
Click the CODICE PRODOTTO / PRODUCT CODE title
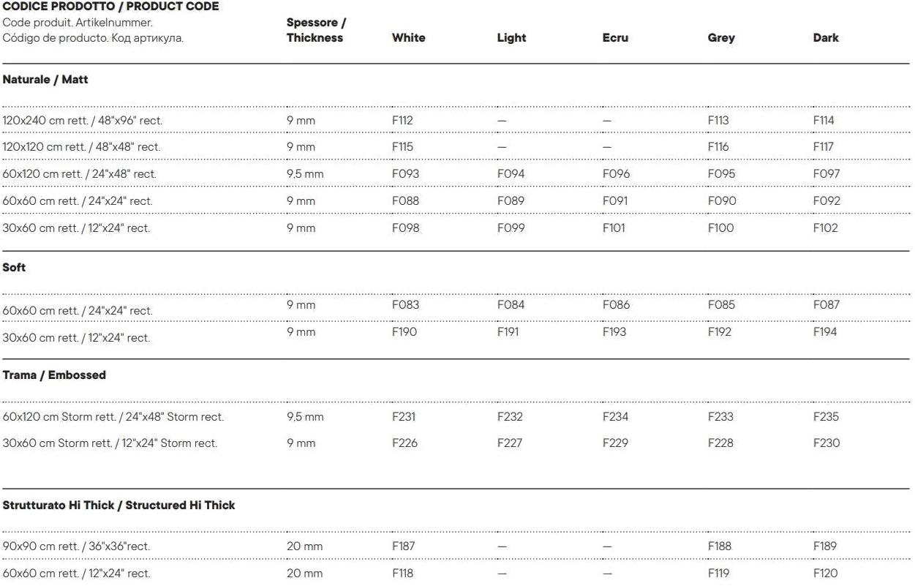coord(110,7)
